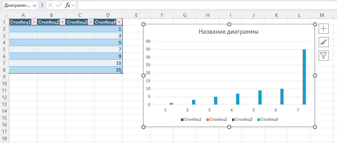Screen dimensions: 337x143
Task: Open the Столбец2 filter dropdown
Action: 62,22
